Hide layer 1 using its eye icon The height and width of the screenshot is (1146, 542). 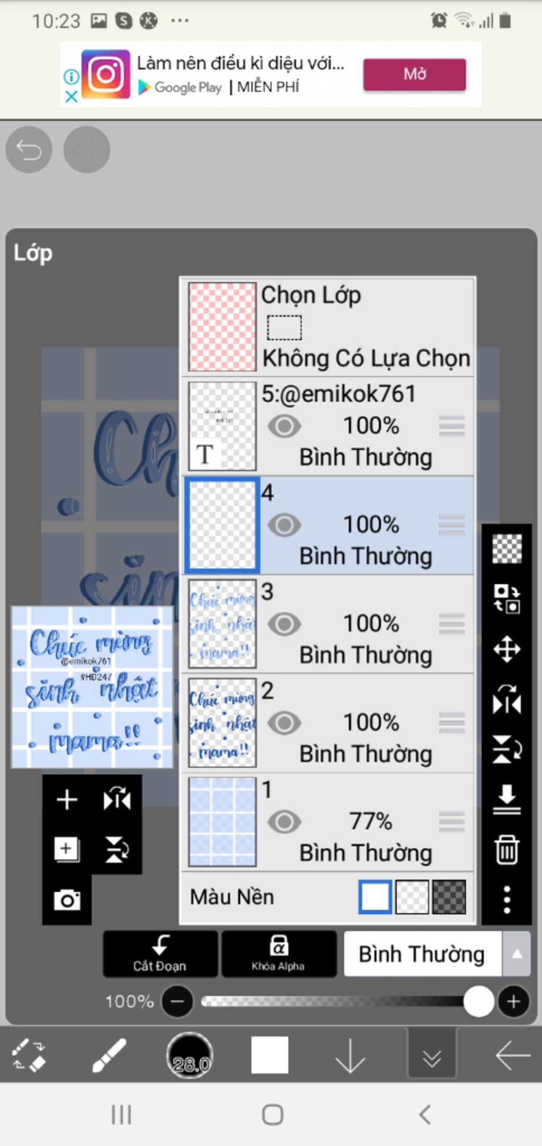pyautogui.click(x=284, y=822)
